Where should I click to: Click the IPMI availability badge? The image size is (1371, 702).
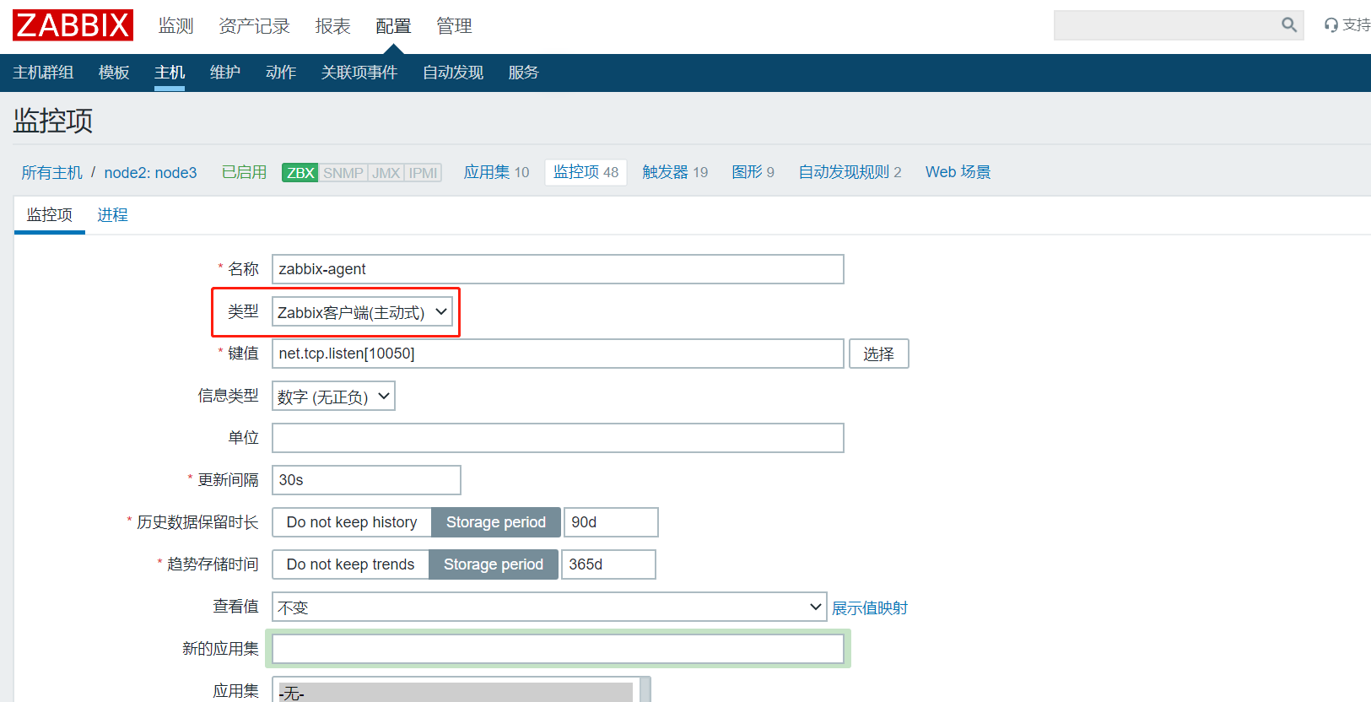click(424, 173)
